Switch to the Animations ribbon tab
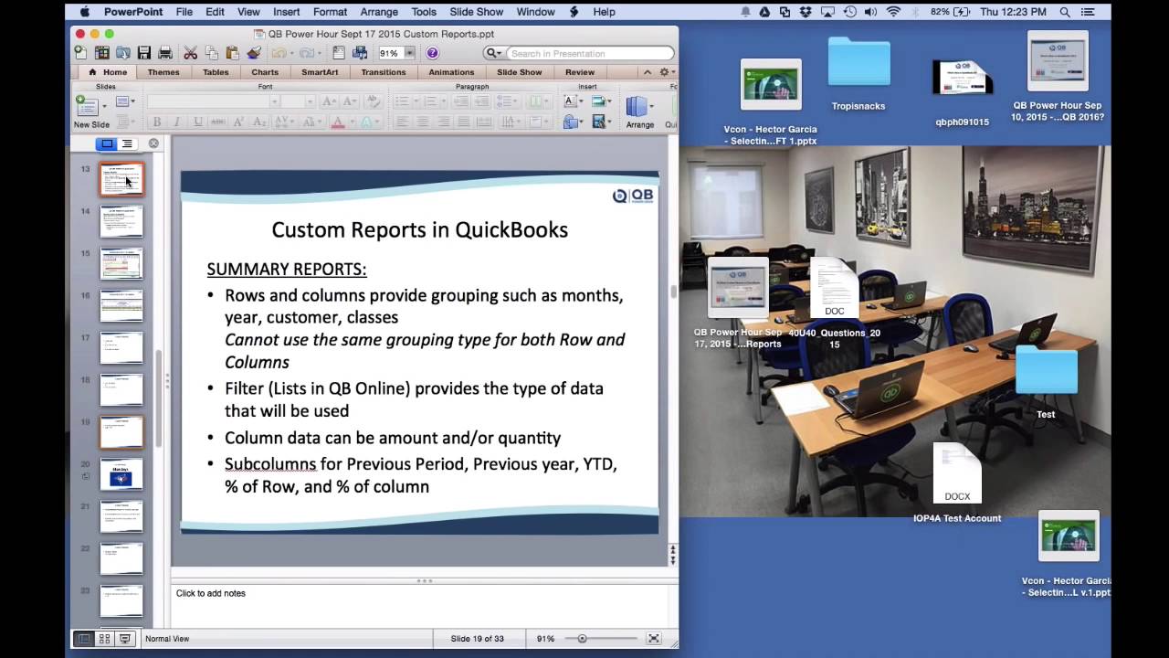Image resolution: width=1169 pixels, height=658 pixels. (451, 72)
